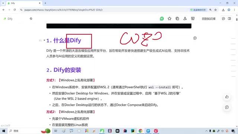The image size is (238, 134).
Task: Open Task View on taskbar
Action: (56, 131)
